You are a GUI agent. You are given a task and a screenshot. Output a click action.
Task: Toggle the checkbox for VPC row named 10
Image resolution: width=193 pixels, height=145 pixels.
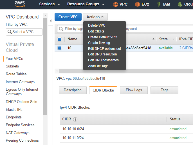click(x=60, y=48)
